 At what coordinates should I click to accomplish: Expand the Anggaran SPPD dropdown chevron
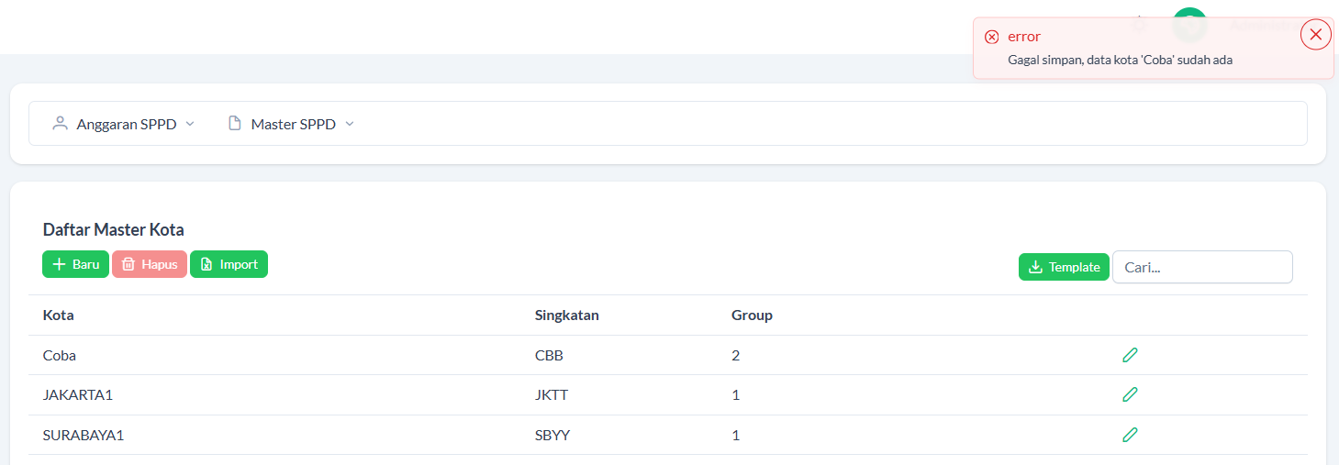(190, 124)
